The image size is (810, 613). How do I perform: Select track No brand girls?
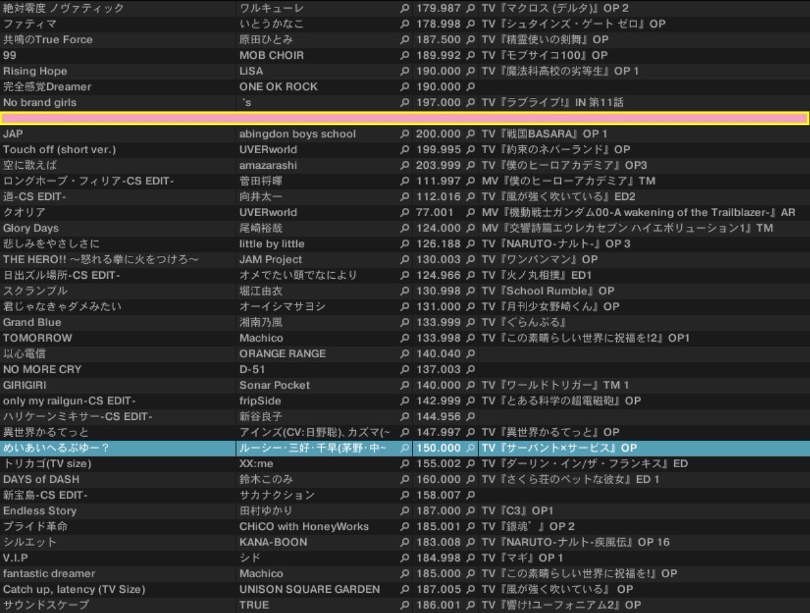40,103
